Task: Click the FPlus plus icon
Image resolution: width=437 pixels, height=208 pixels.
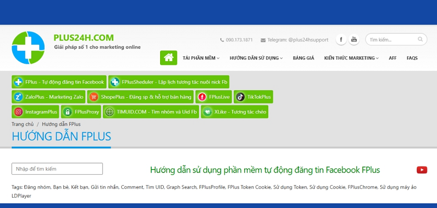Action: tap(19, 82)
